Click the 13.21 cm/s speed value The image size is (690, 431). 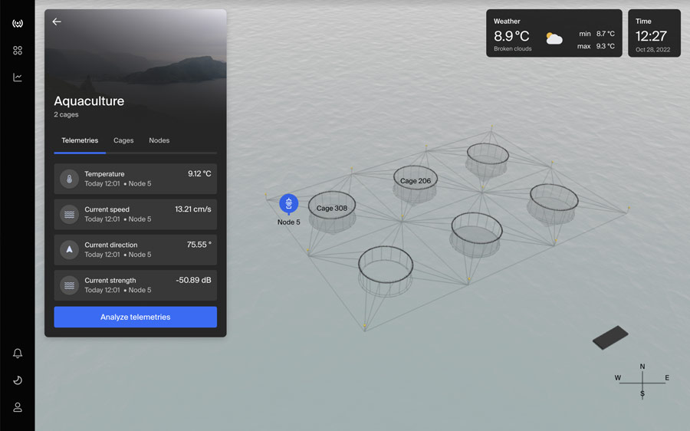pyautogui.click(x=192, y=209)
